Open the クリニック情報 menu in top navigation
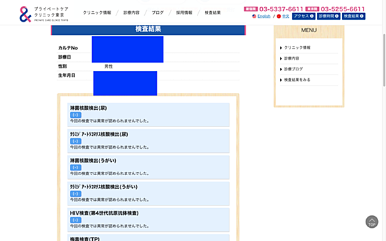This screenshot has height=241, width=386. point(97,13)
